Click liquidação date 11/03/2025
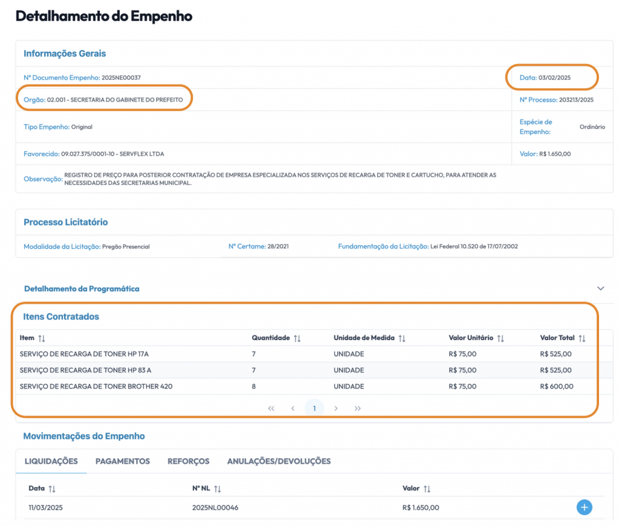This screenshot has height=526, width=619. click(45, 508)
